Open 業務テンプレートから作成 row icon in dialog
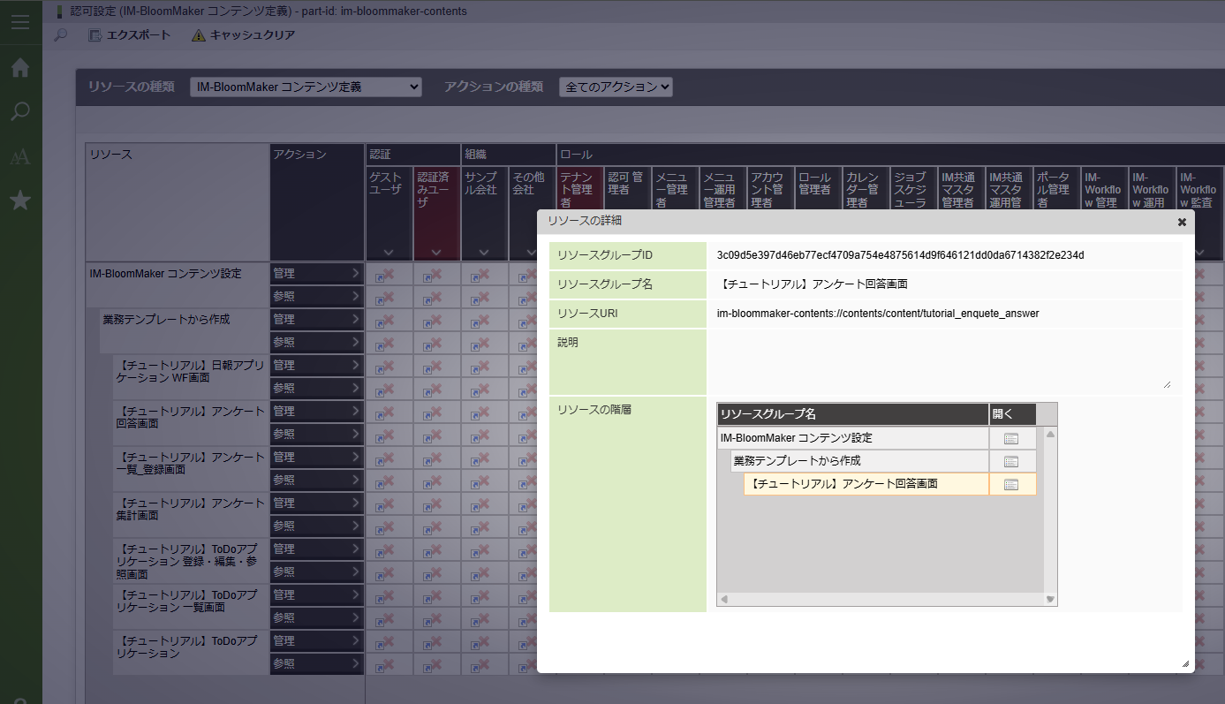 click(x=1011, y=461)
